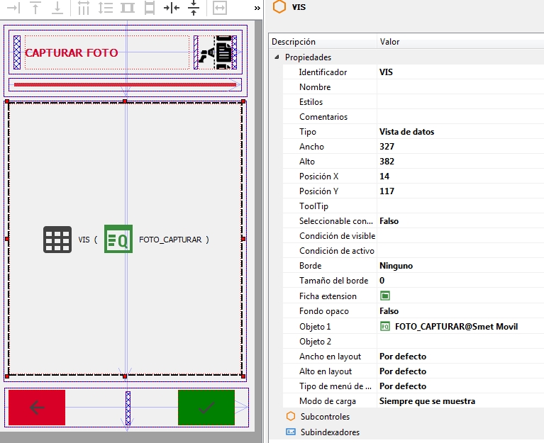This screenshot has height=443, width=544.
Task: Click the green FOTO_CAPTURAR query icon on canvas
Action: click(118, 239)
